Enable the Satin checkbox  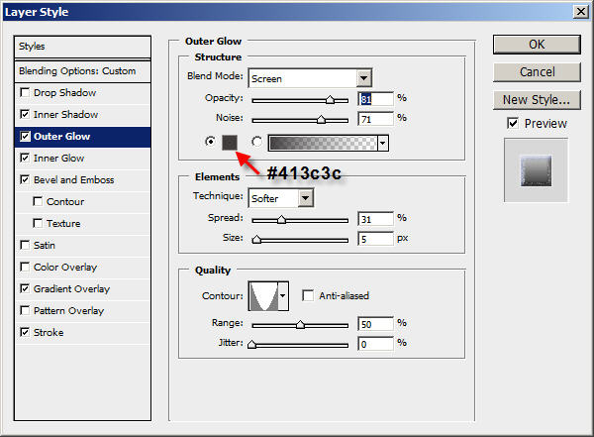coord(25,245)
